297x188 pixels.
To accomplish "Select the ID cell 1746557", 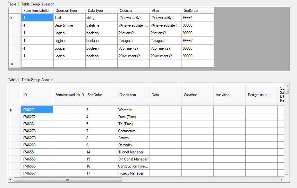I will coord(37,173).
